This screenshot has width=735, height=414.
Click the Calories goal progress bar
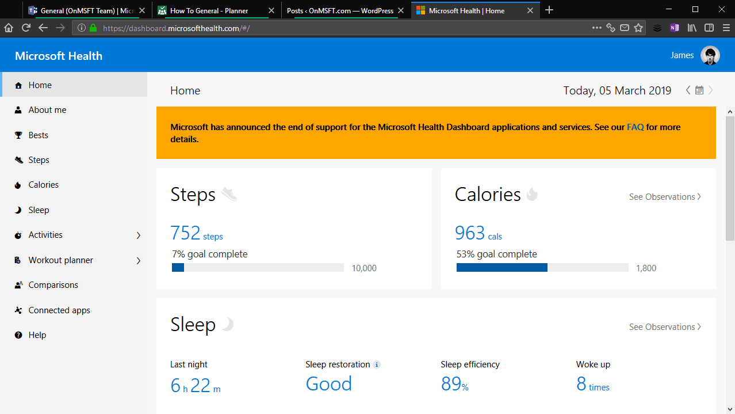pyautogui.click(x=542, y=268)
